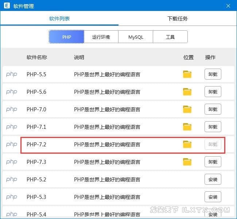This screenshot has width=237, height=219.
Task: Uninstall PHP-5.5 with 卸载 button
Action: coord(213,74)
